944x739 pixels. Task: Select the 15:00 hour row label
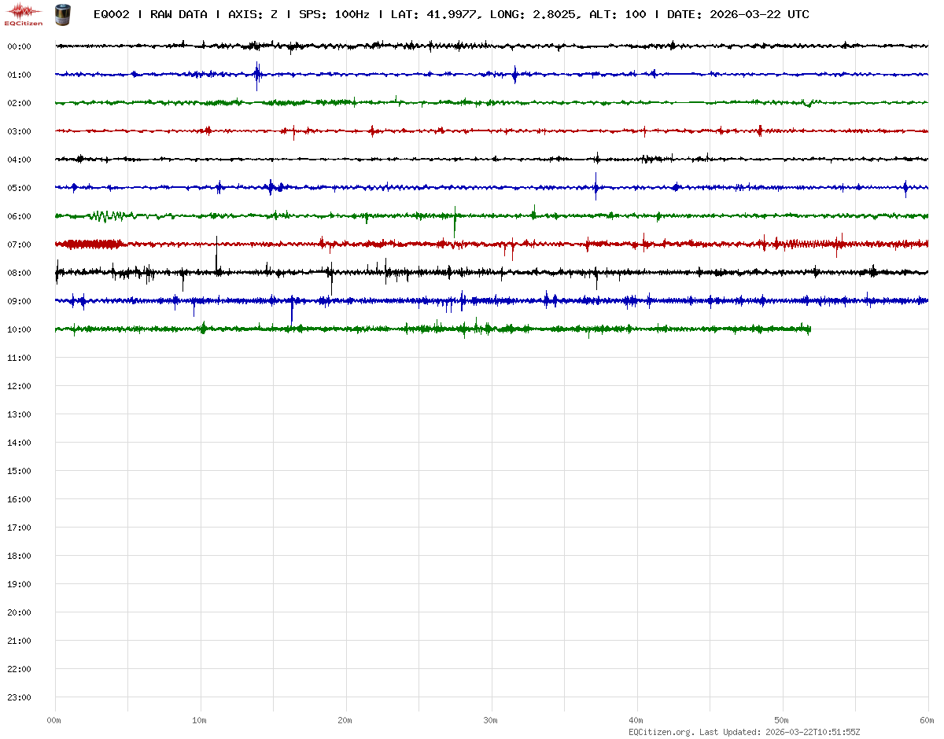[x=19, y=471]
